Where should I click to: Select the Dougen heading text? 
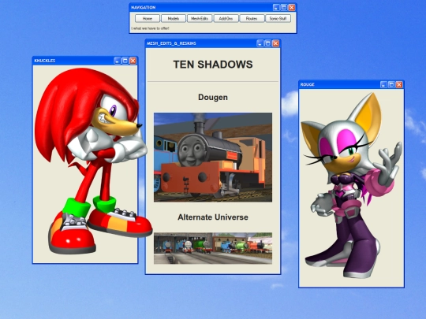(x=213, y=98)
